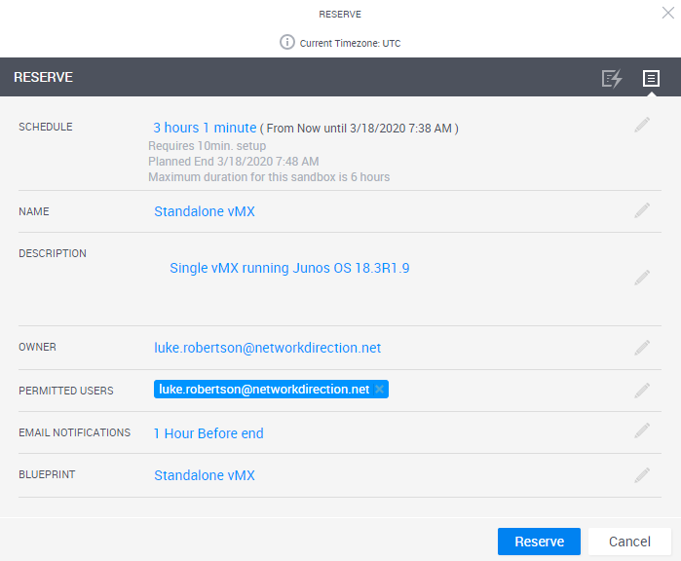
Task: Click the OWNER label
Action: point(37,347)
